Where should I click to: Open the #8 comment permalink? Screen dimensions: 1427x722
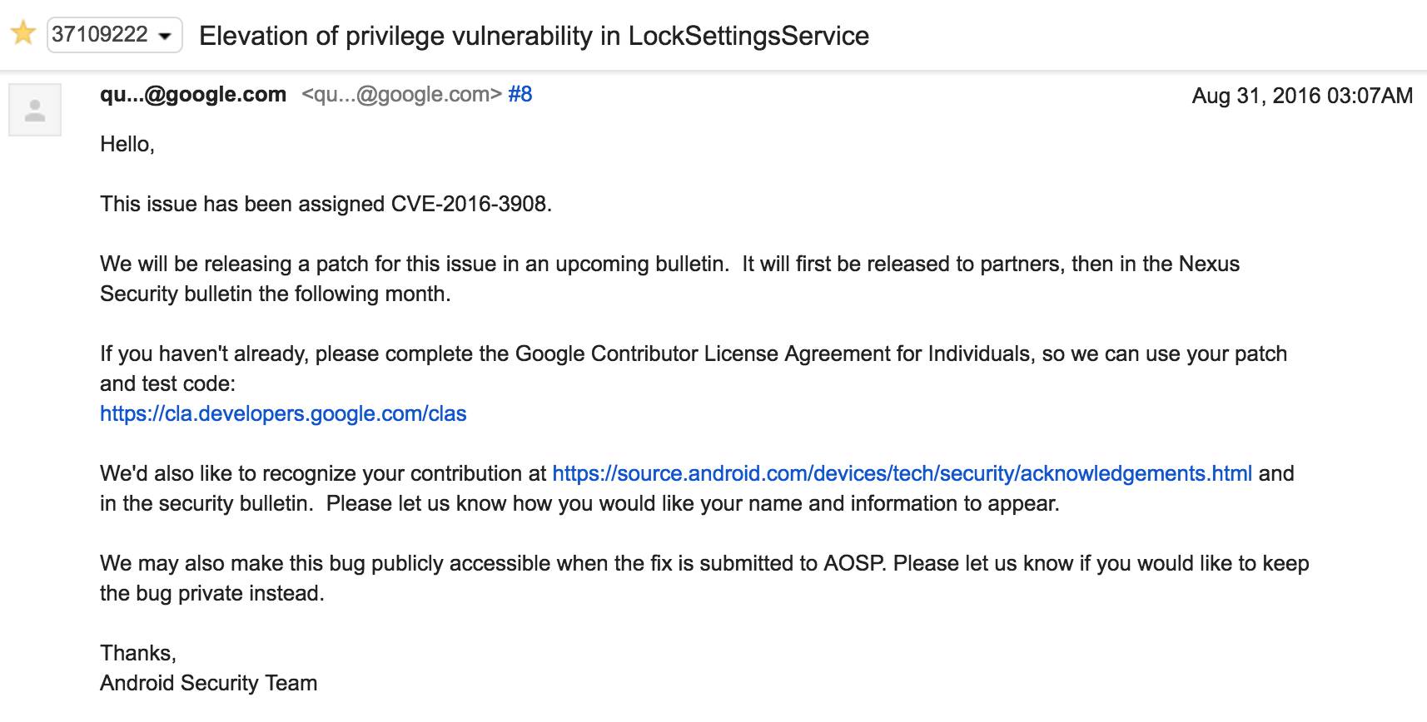pyautogui.click(x=520, y=95)
